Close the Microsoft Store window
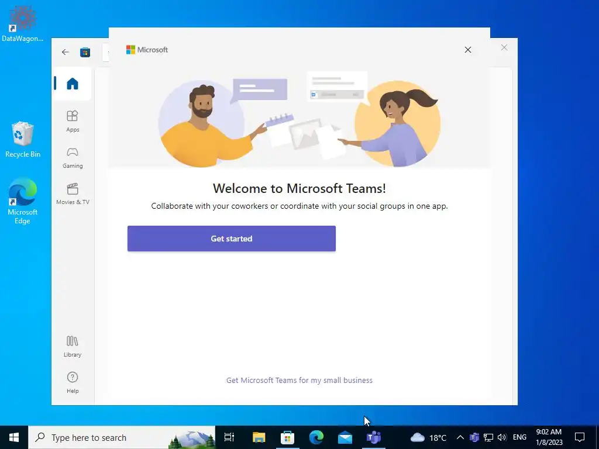 tap(504, 47)
